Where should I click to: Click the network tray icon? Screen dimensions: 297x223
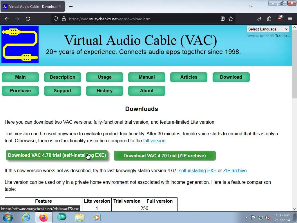261,217
